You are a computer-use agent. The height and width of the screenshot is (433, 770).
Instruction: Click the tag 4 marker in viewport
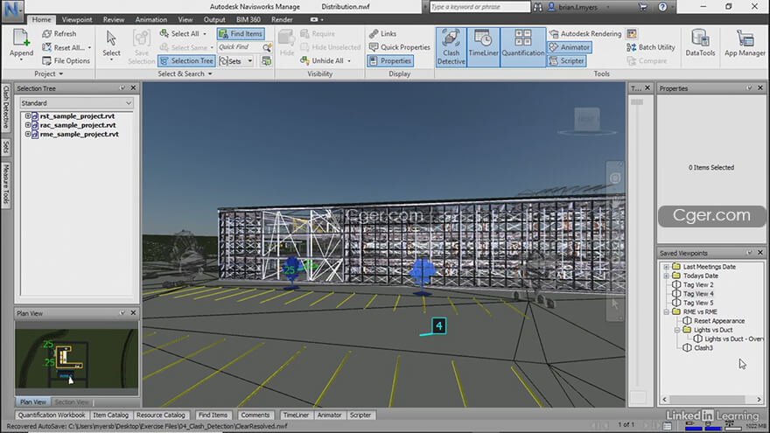tap(438, 325)
